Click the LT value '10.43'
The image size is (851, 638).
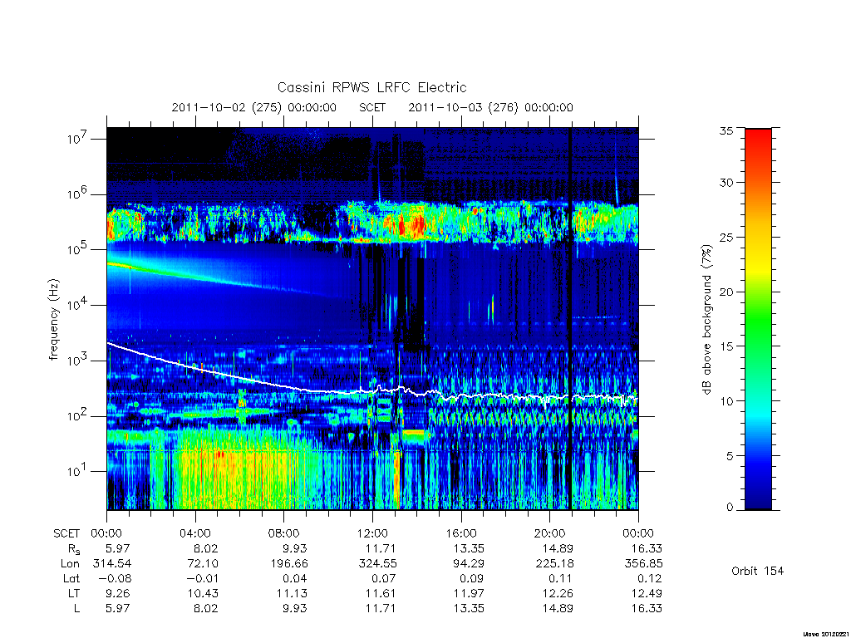point(203,593)
